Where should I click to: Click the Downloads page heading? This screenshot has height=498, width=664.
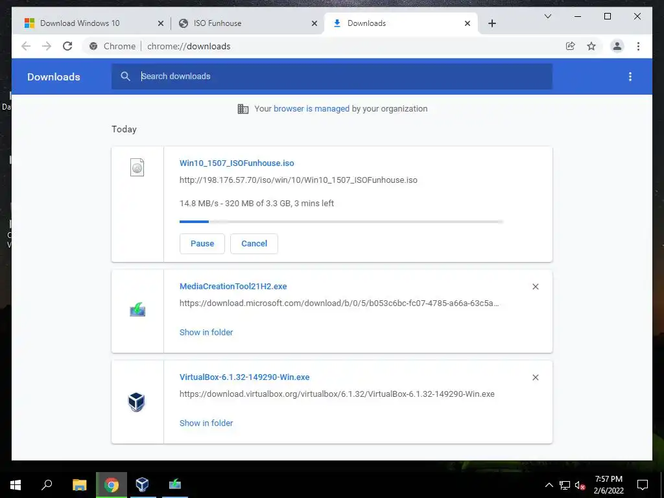pos(54,77)
